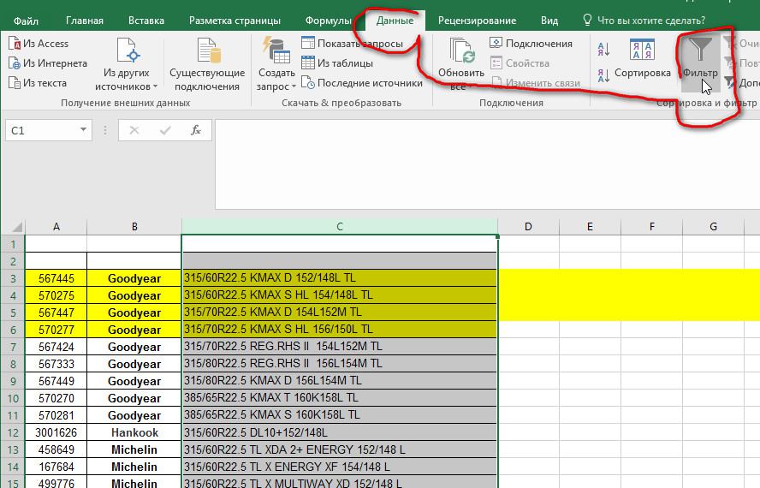Image resolution: width=760 pixels, height=488 pixels.
Task: Switch to the Вставка tab
Action: pyautogui.click(x=145, y=21)
